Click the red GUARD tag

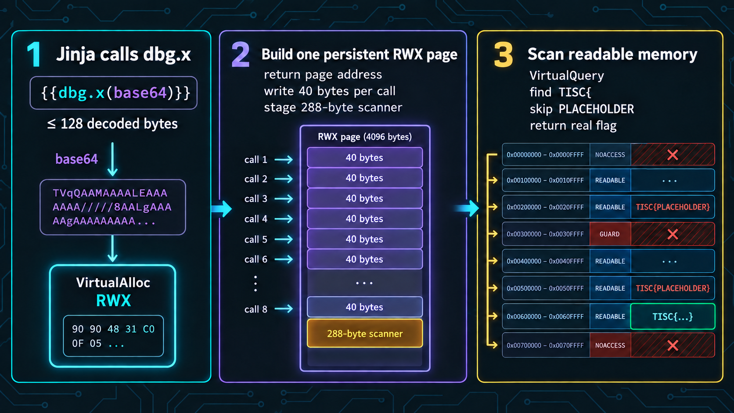610,234
